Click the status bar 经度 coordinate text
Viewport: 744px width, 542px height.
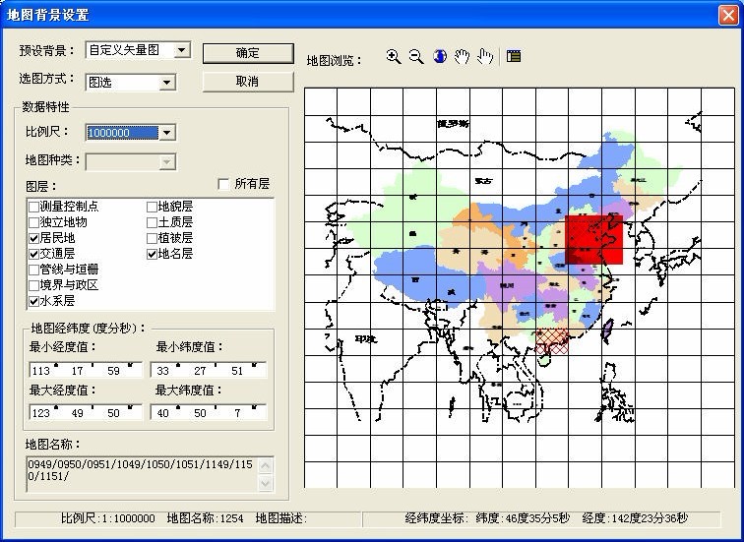[x=635, y=518]
